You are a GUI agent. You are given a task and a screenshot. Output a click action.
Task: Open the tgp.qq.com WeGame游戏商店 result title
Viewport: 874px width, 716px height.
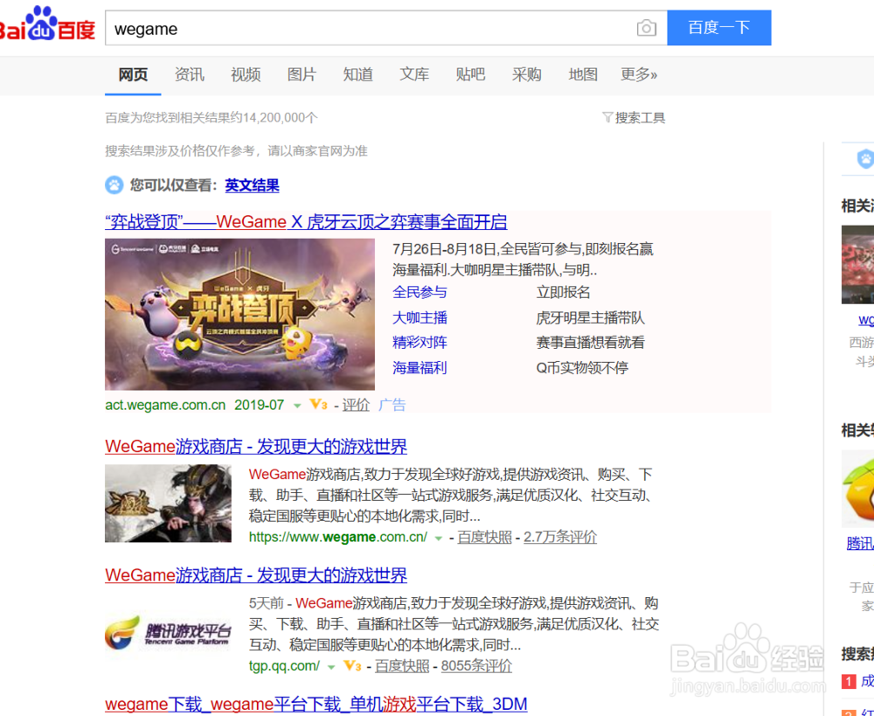(256, 575)
